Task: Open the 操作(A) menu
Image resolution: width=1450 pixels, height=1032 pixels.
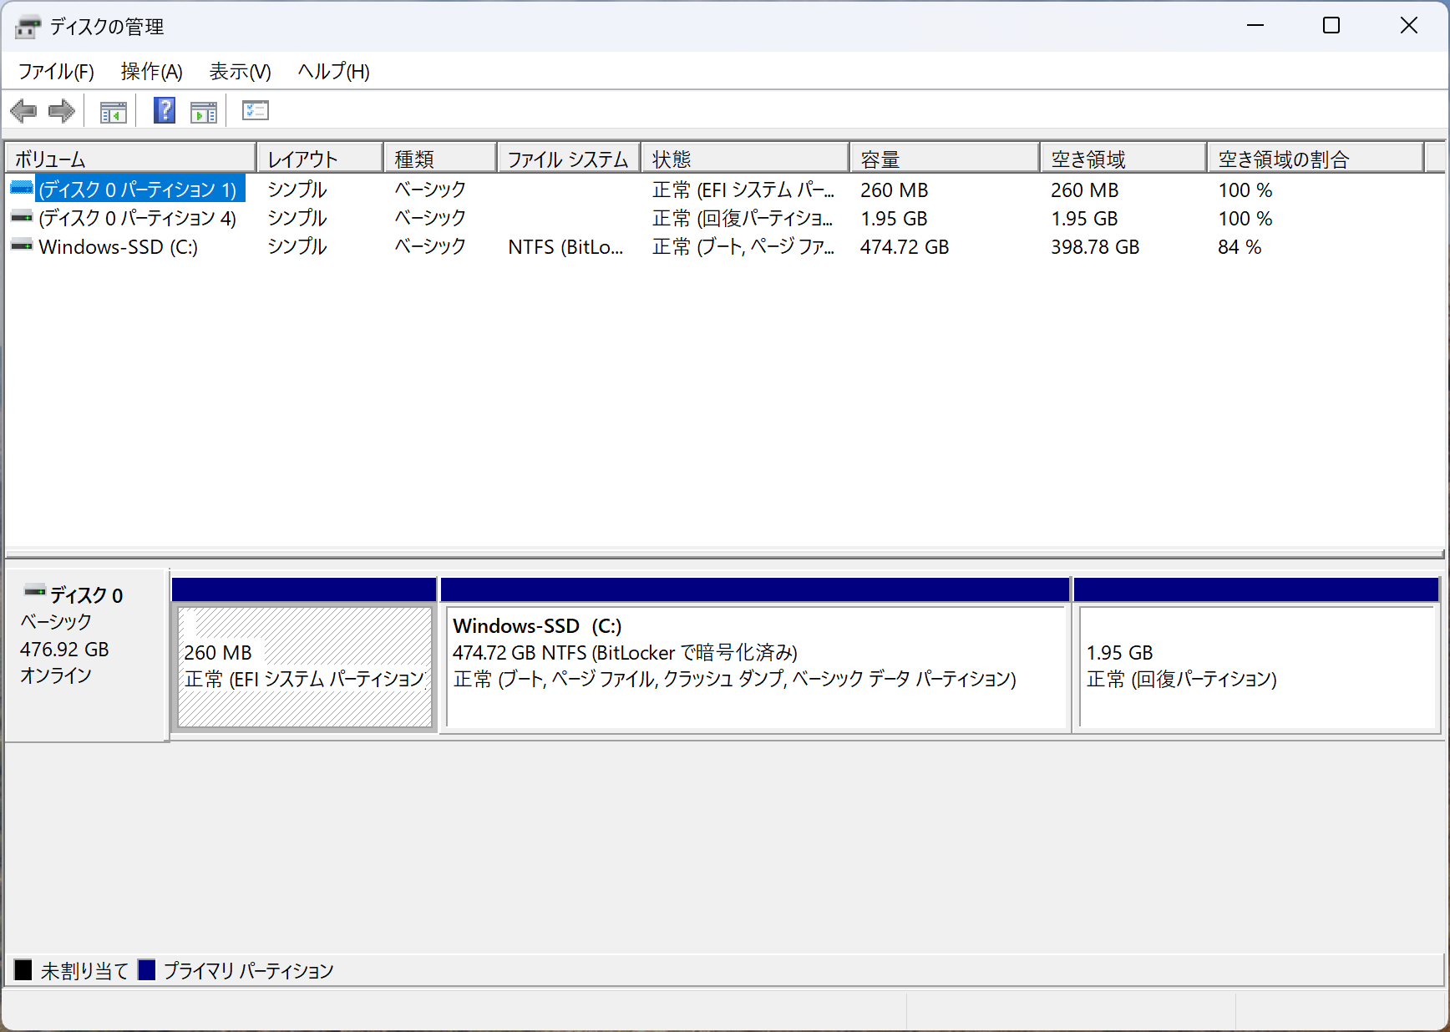Action: click(x=151, y=72)
